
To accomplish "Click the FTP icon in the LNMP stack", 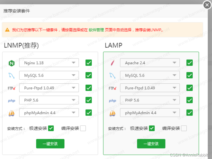I will (x=11, y=88).
